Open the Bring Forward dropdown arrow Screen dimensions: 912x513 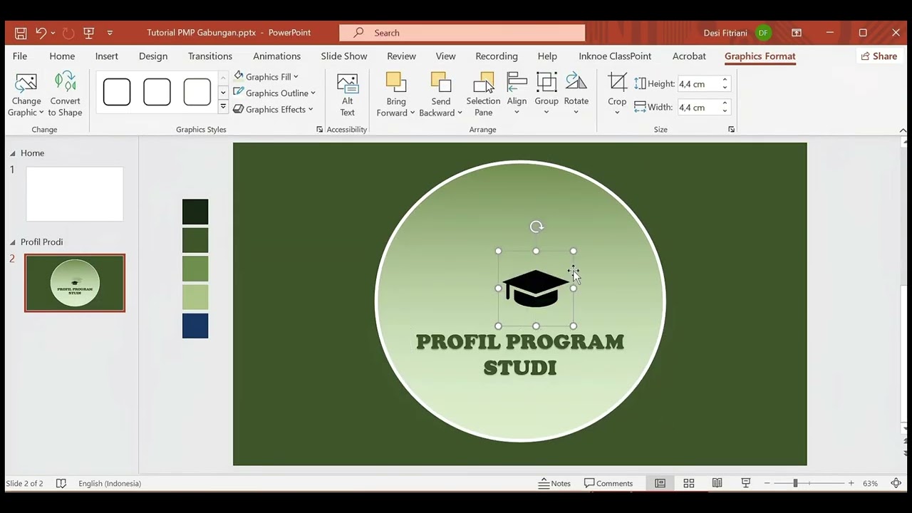[412, 113]
